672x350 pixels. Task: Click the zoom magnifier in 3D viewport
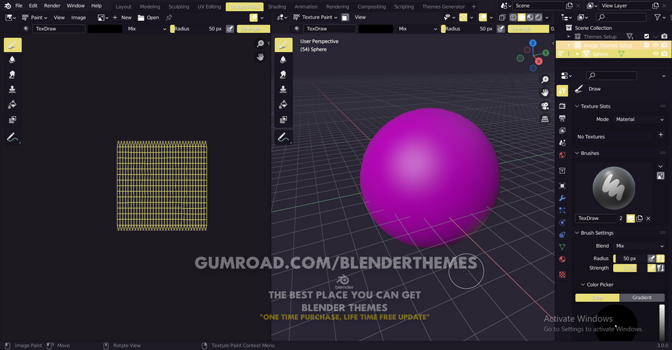545,80
